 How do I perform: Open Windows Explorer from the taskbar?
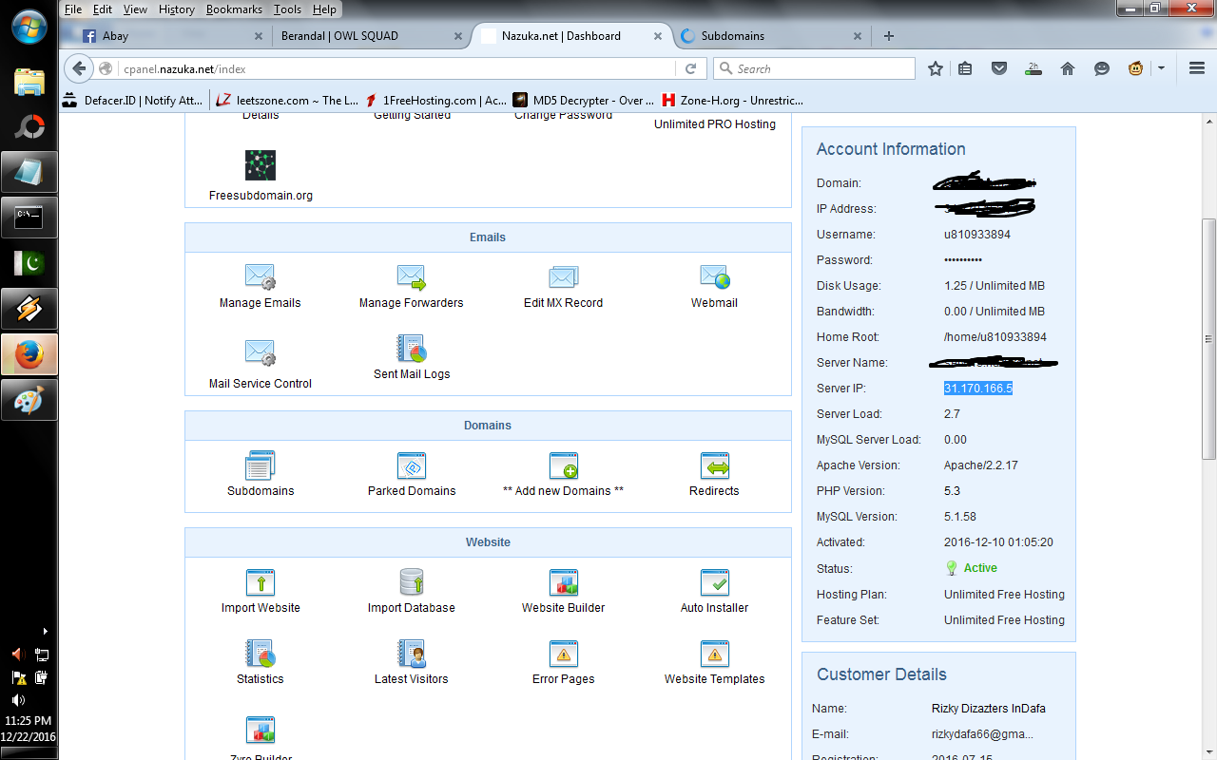point(29,81)
